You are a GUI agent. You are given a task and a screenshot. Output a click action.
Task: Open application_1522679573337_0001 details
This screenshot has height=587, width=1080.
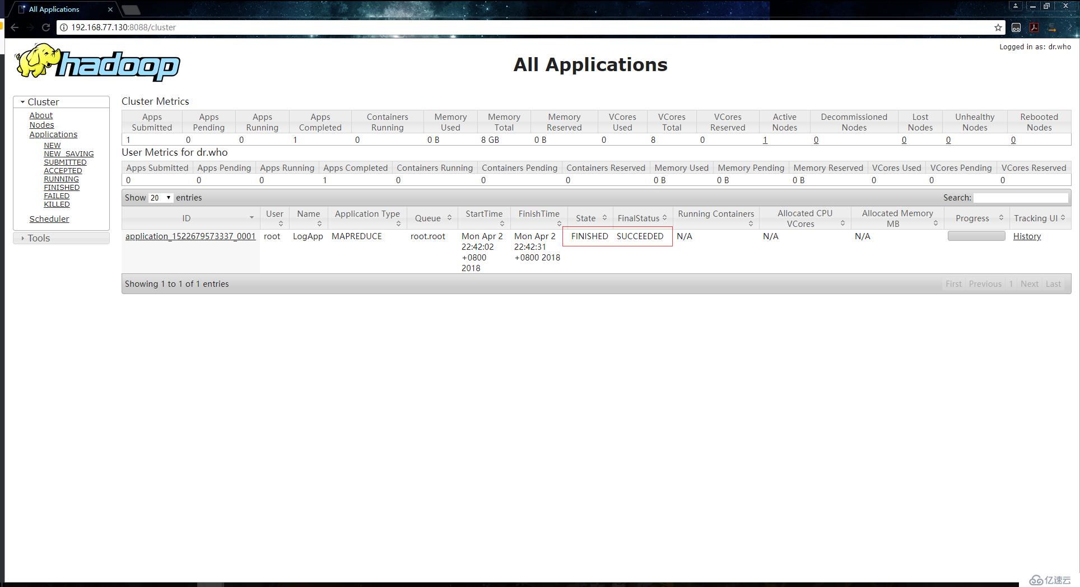[x=190, y=236]
